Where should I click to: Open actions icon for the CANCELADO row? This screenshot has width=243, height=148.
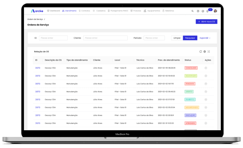pos(206,68)
